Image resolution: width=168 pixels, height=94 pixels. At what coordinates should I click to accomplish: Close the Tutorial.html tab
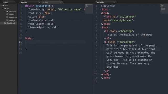tap(114, 2)
